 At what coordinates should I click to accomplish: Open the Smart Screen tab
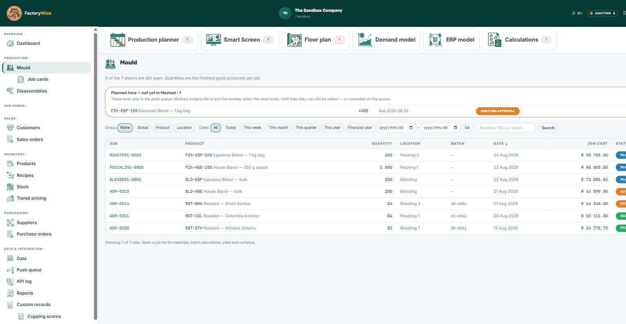(x=240, y=40)
